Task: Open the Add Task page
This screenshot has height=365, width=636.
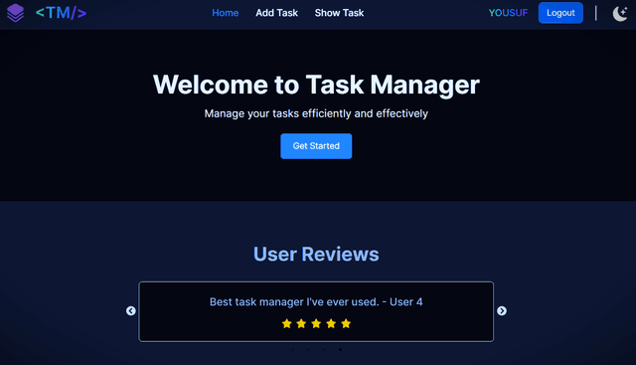Action: tap(276, 13)
